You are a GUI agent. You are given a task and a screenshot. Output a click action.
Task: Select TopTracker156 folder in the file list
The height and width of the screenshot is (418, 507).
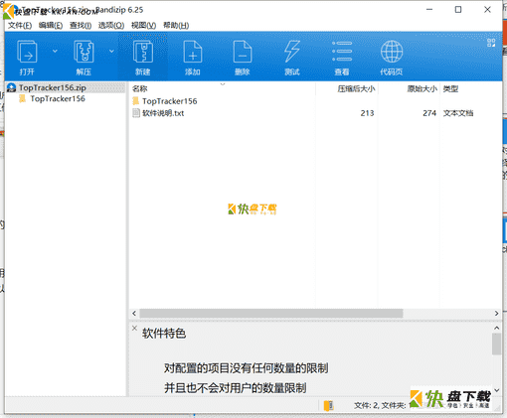point(170,101)
